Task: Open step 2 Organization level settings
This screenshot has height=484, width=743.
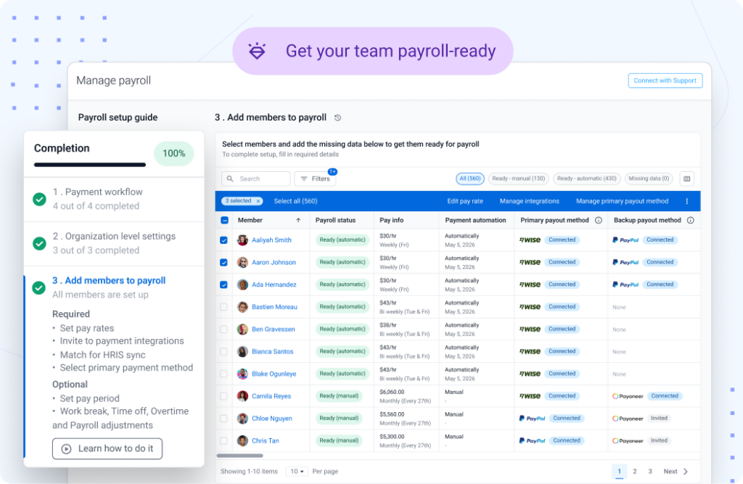Action: pos(114,244)
